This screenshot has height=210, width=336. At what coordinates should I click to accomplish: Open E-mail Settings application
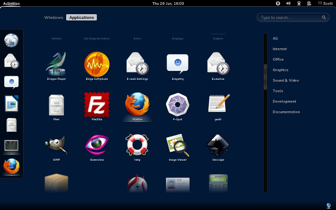(x=137, y=66)
